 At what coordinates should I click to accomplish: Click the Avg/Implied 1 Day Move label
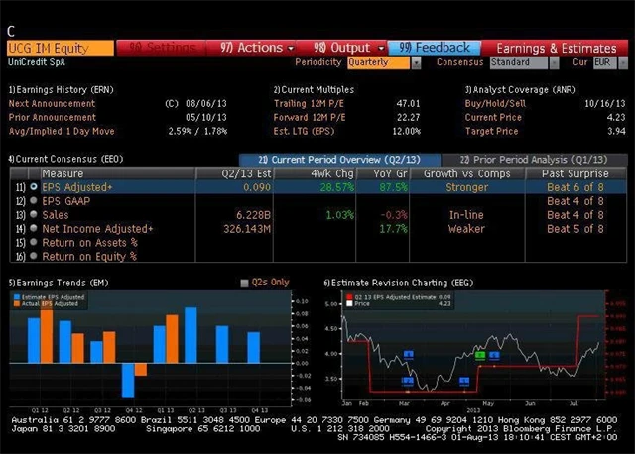pos(62,131)
